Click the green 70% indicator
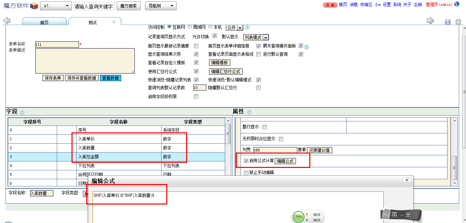 299,217
